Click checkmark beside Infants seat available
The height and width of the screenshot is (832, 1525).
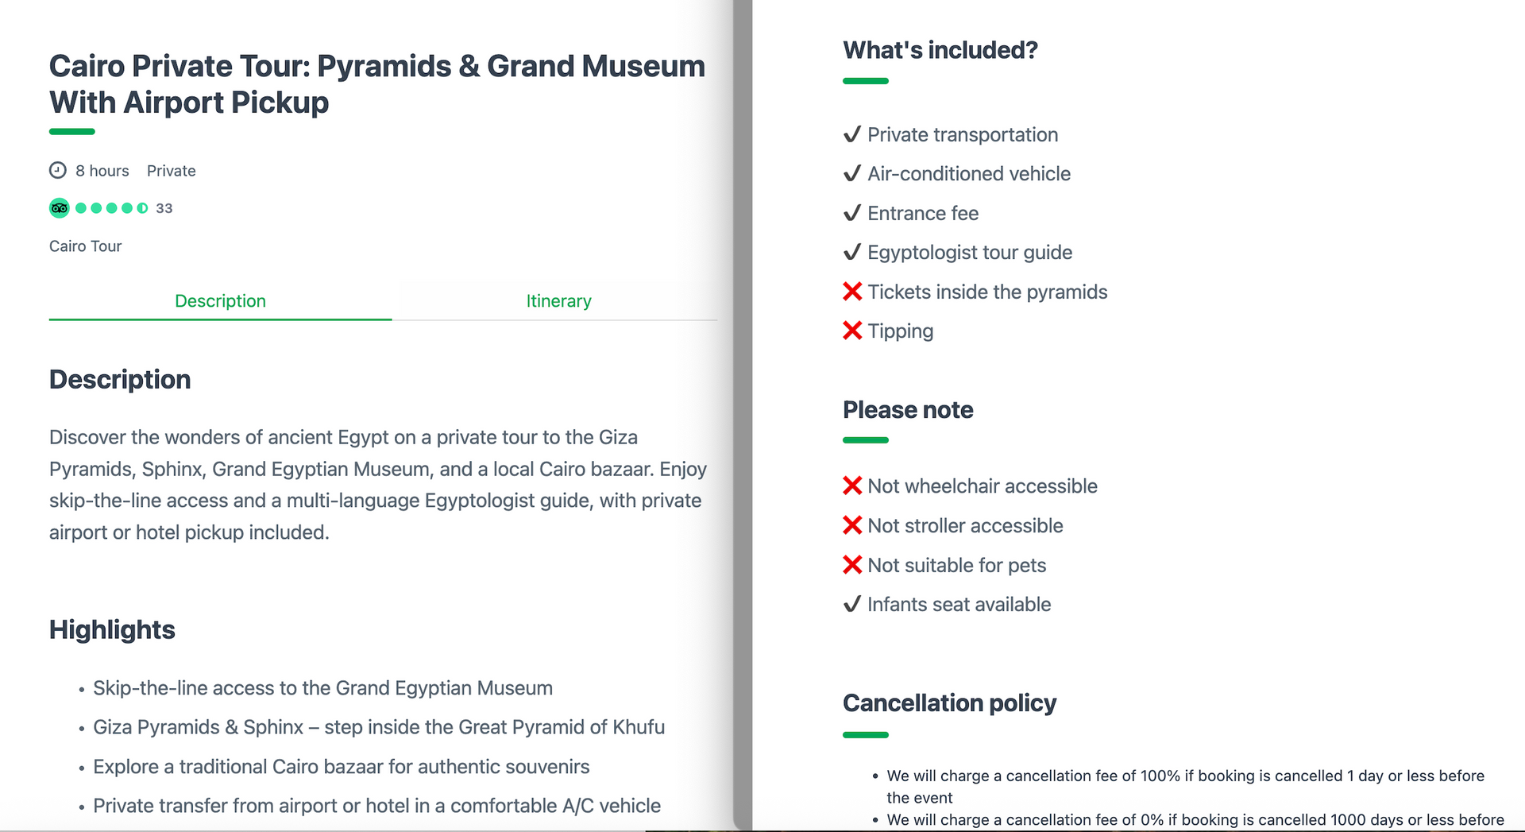point(852,604)
